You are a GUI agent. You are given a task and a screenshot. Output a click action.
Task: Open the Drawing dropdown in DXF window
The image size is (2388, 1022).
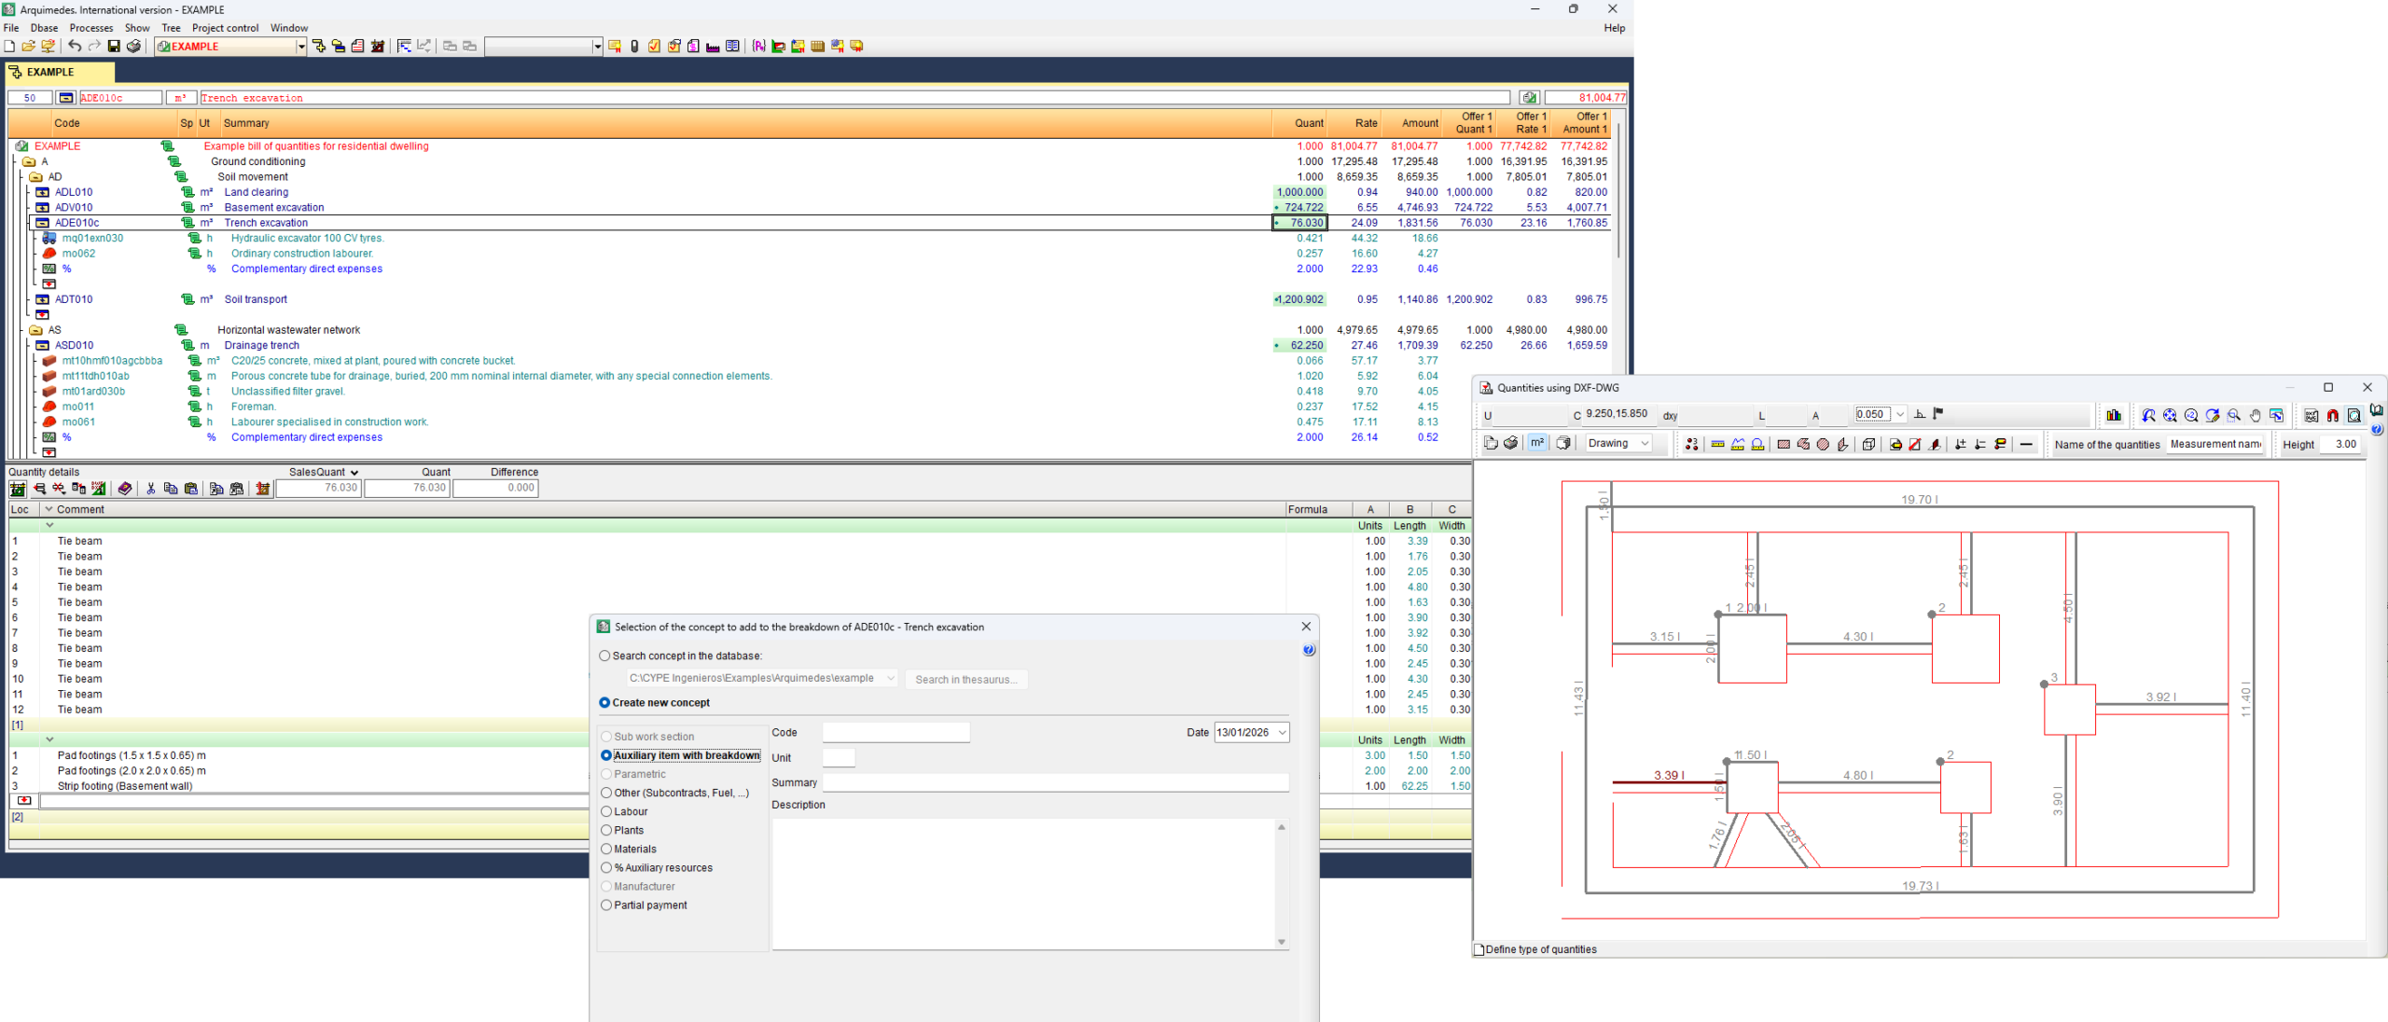coord(1618,444)
